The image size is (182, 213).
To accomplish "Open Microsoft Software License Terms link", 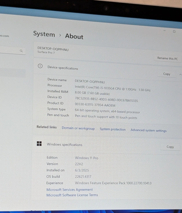I will coord(72,195).
